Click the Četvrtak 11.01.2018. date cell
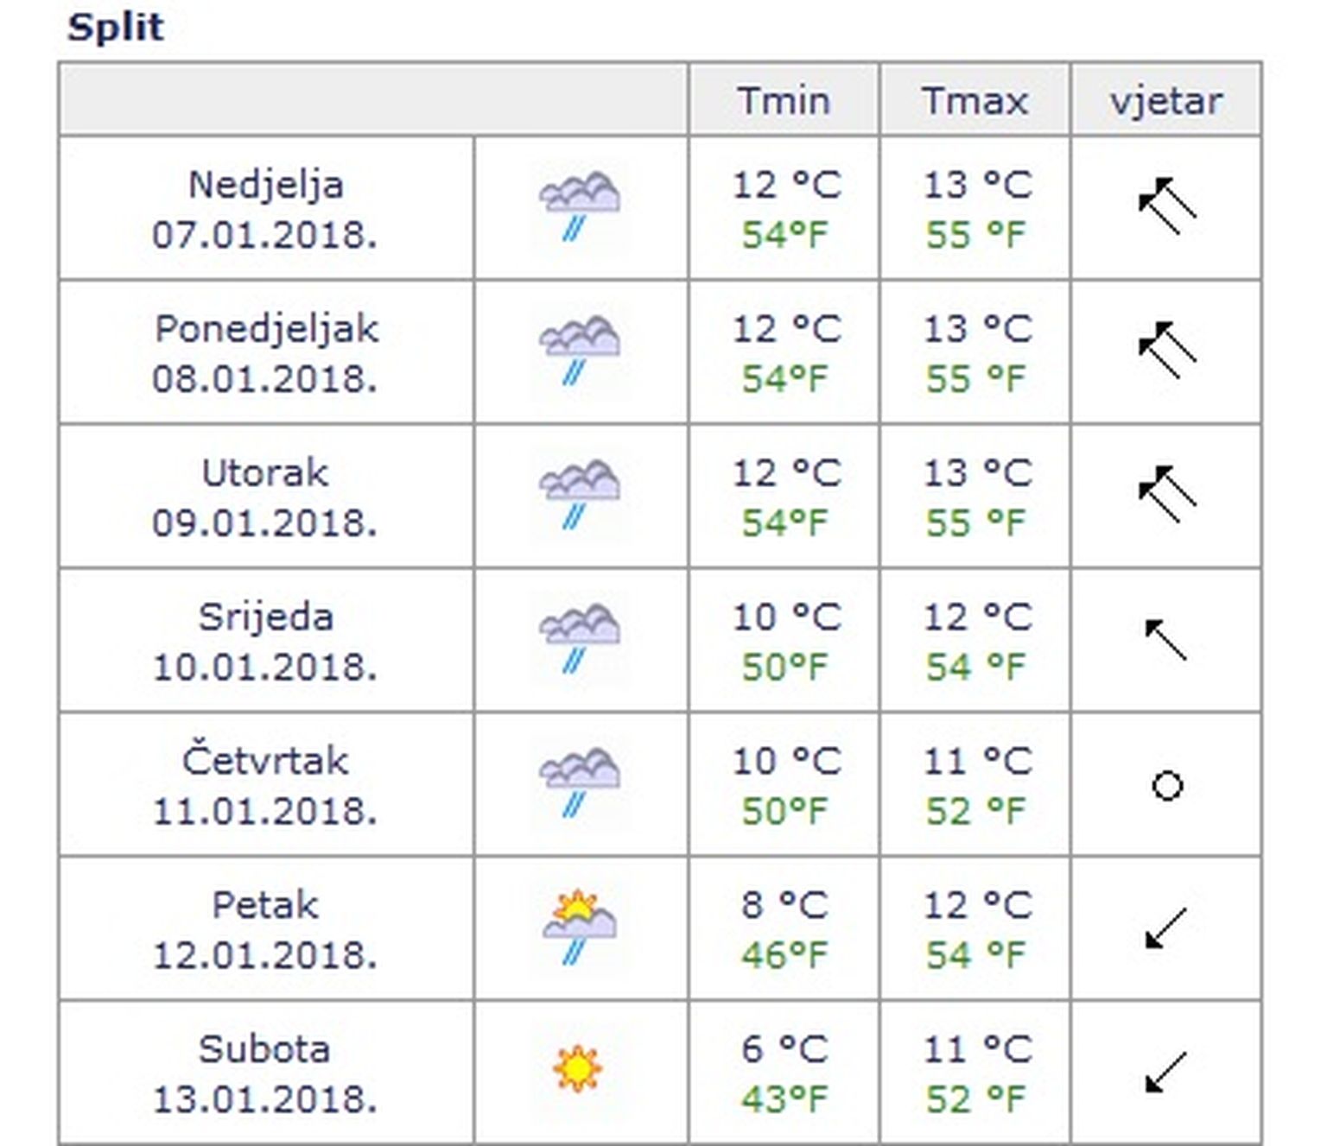This screenshot has height=1146, width=1327. [265, 785]
